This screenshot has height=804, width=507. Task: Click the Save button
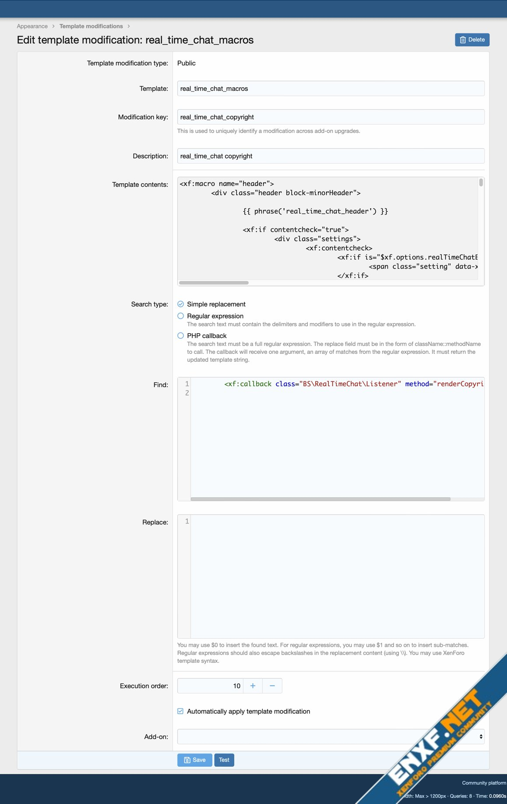194,760
